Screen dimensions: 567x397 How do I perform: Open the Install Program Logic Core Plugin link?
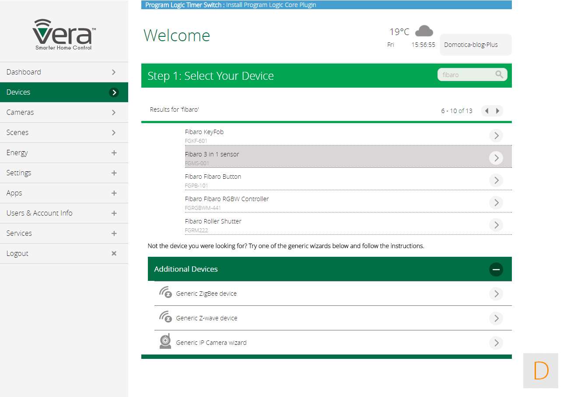coord(271,5)
